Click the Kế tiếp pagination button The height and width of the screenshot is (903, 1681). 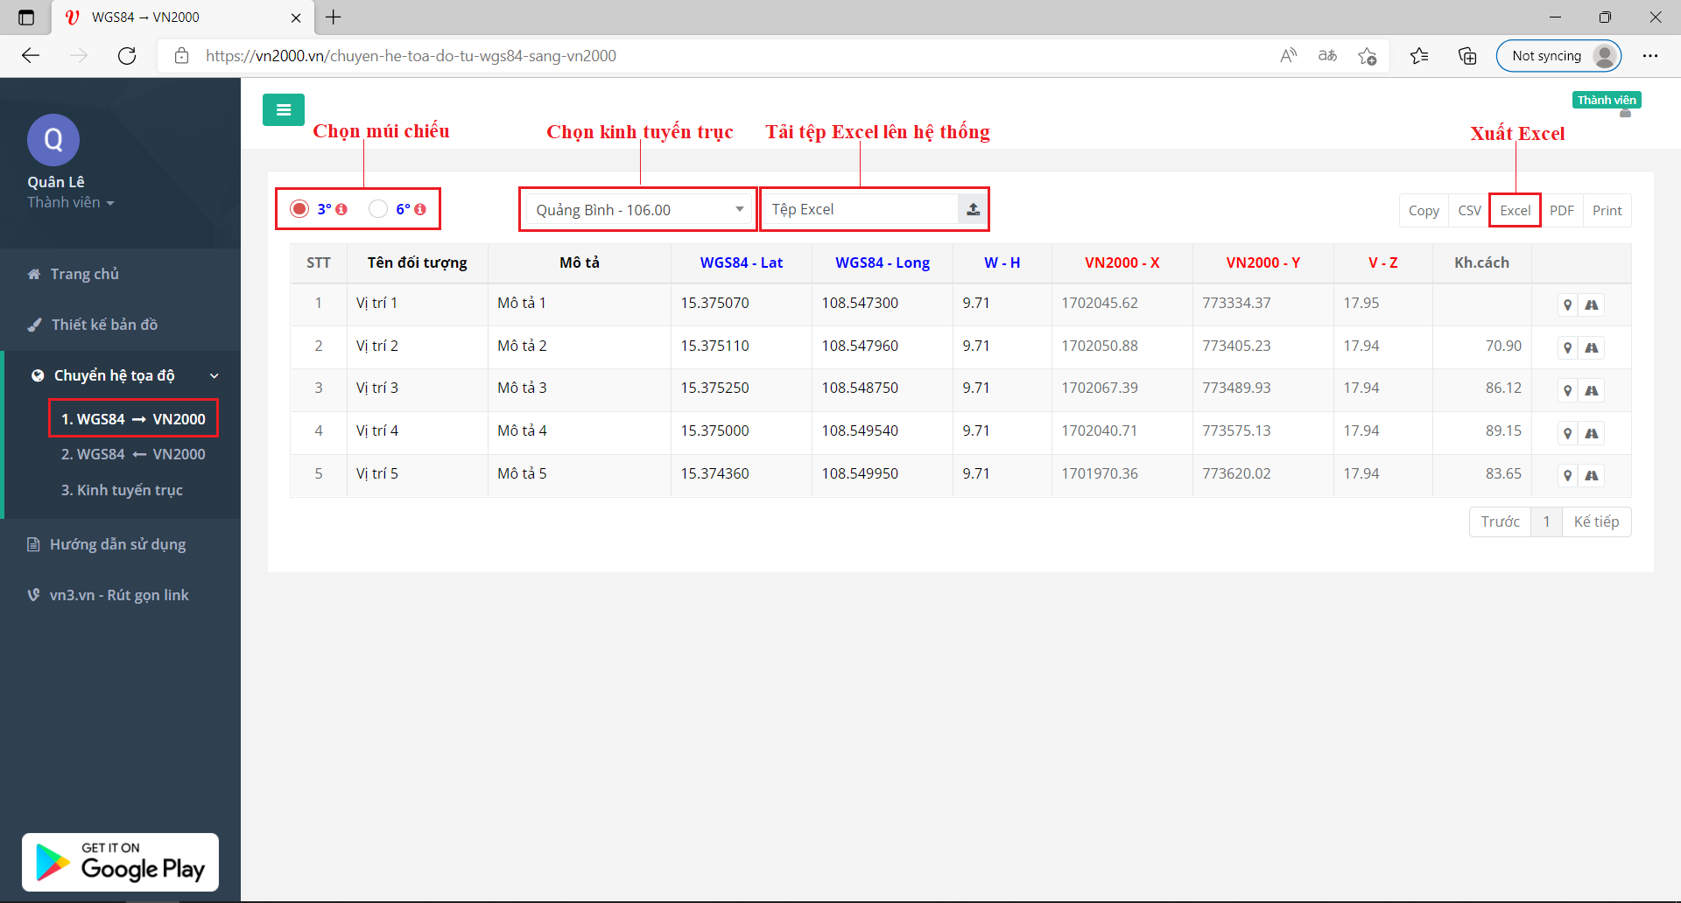1596,521
